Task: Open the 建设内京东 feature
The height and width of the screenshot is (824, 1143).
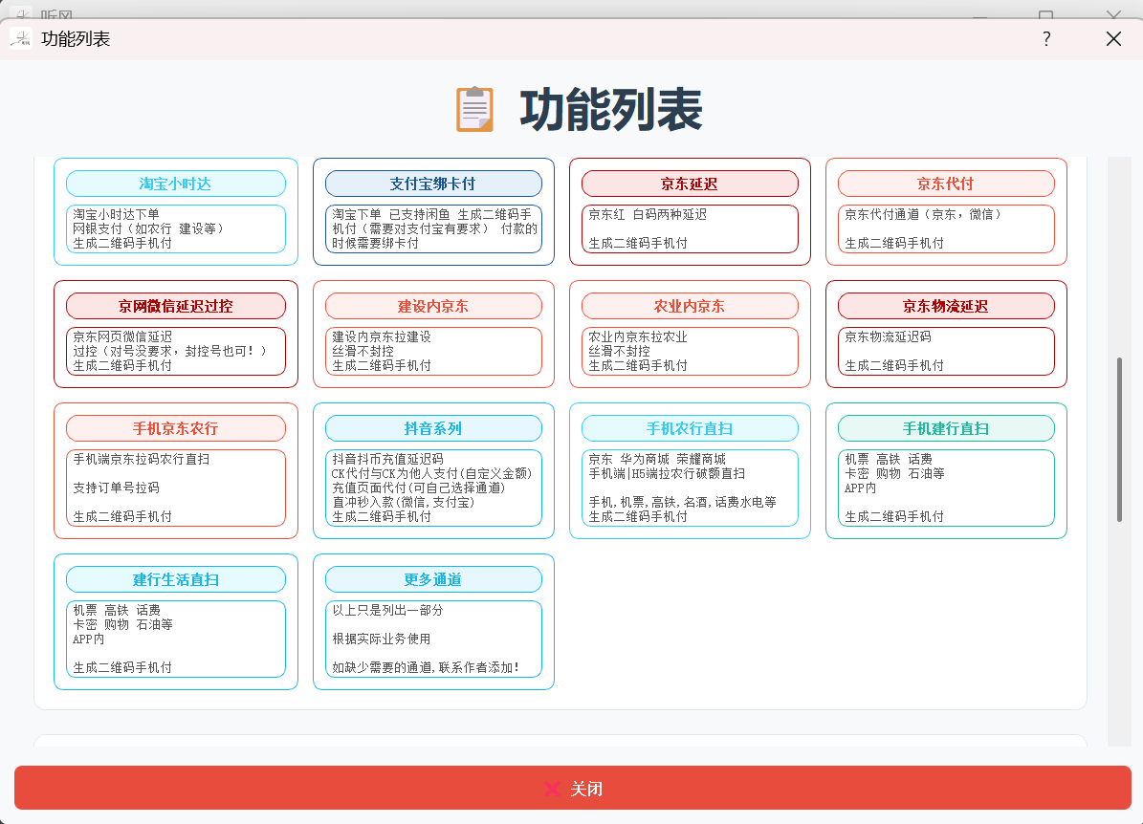Action: [432, 306]
